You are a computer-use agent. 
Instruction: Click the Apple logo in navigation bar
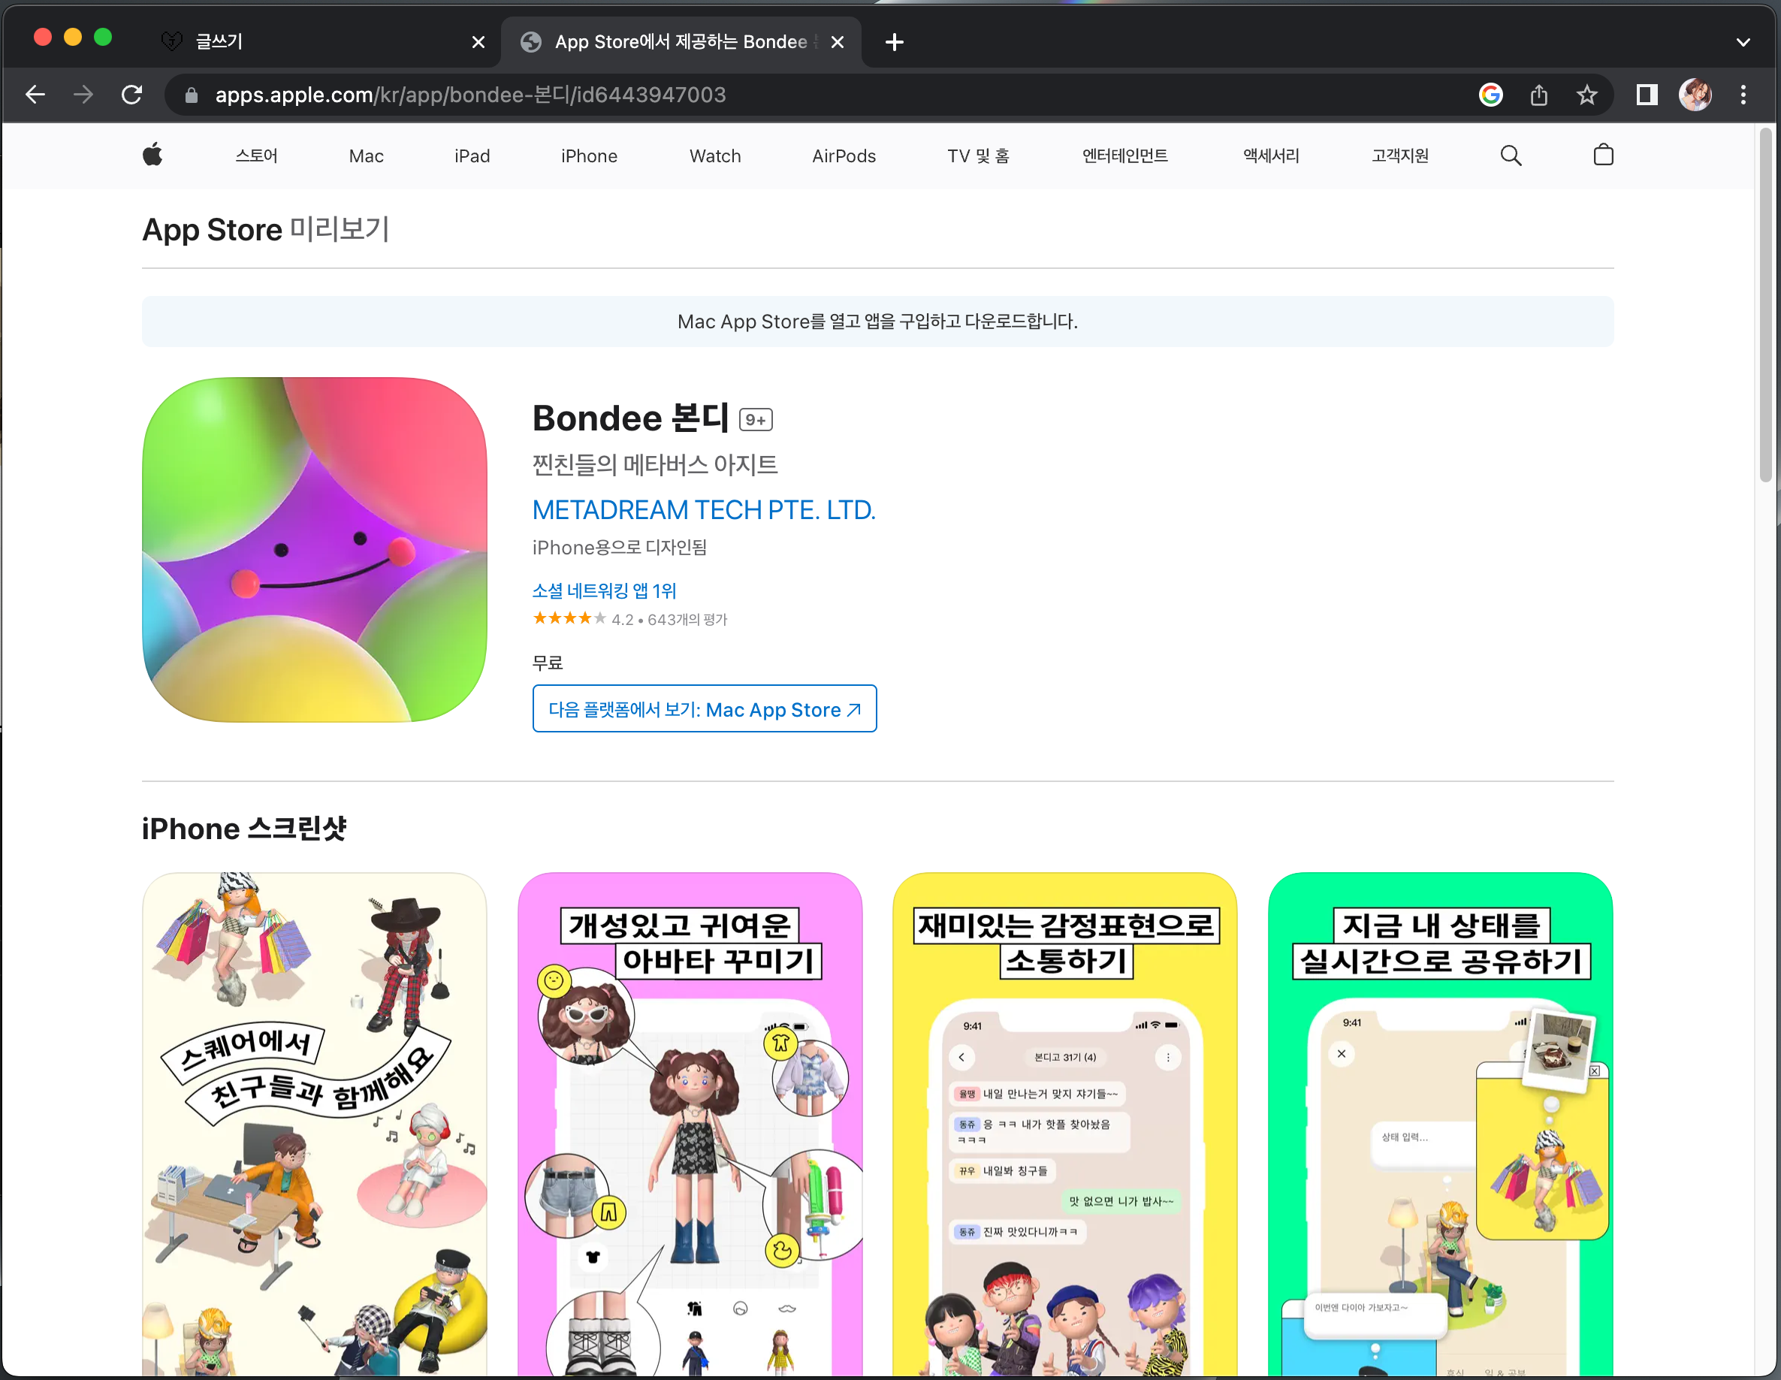pos(152,155)
